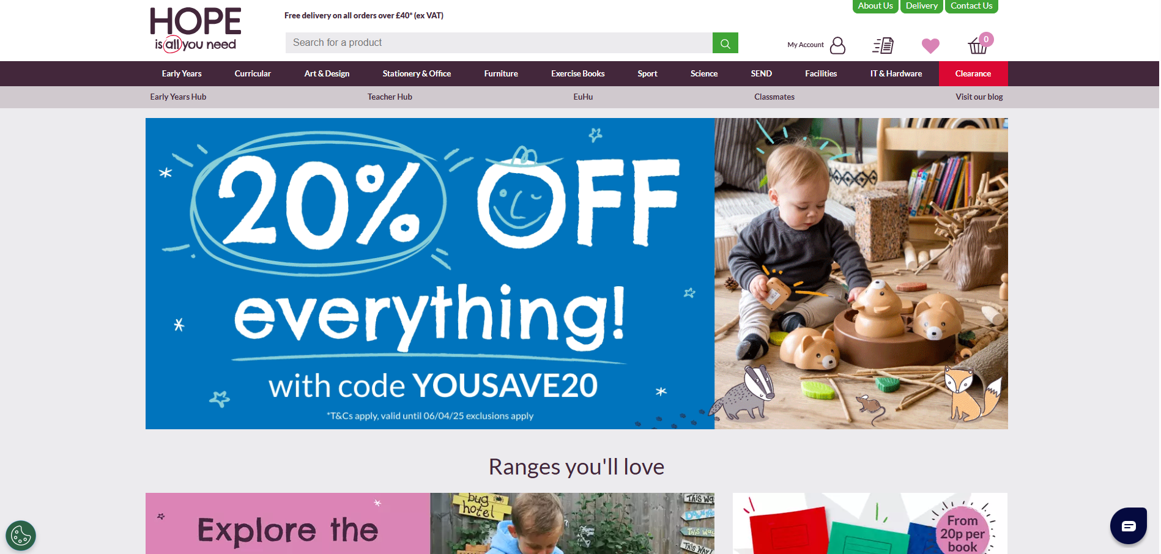Expand the Stationery & Office menu
The height and width of the screenshot is (554, 1161).
tap(417, 73)
